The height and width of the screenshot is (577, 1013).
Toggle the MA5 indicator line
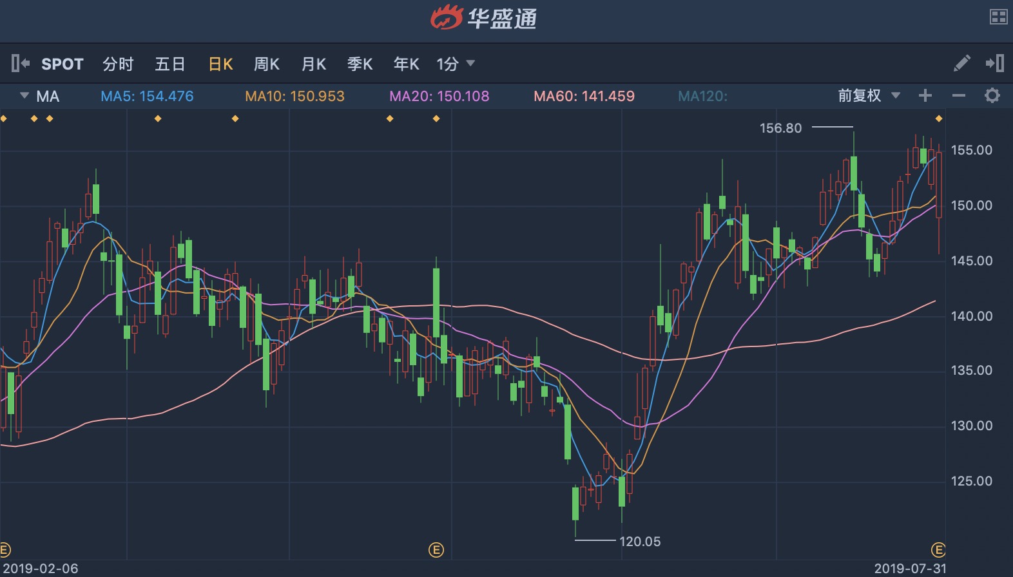pyautogui.click(x=147, y=97)
